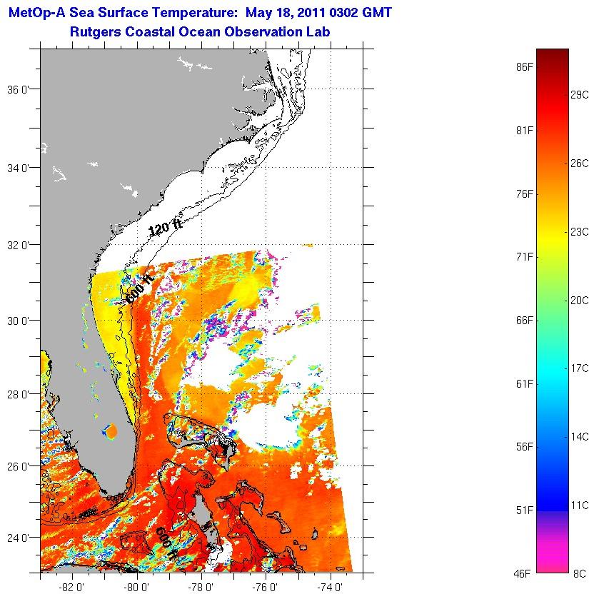Click the 51F label on the color scale
This screenshot has width=589, height=594.
[x=525, y=510]
